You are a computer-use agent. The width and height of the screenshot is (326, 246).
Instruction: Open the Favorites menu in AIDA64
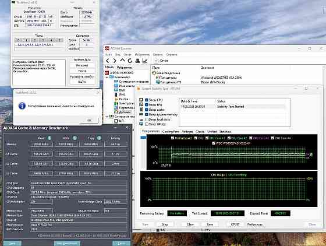(x=142, y=55)
